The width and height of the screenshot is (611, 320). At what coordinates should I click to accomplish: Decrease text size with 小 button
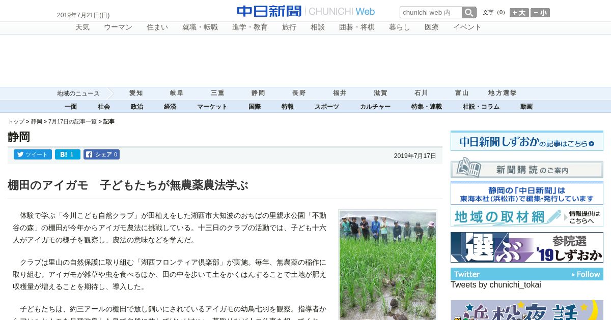pos(540,13)
